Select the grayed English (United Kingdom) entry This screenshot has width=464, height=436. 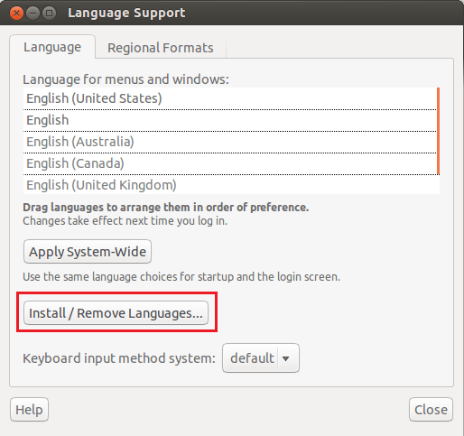[x=231, y=185]
